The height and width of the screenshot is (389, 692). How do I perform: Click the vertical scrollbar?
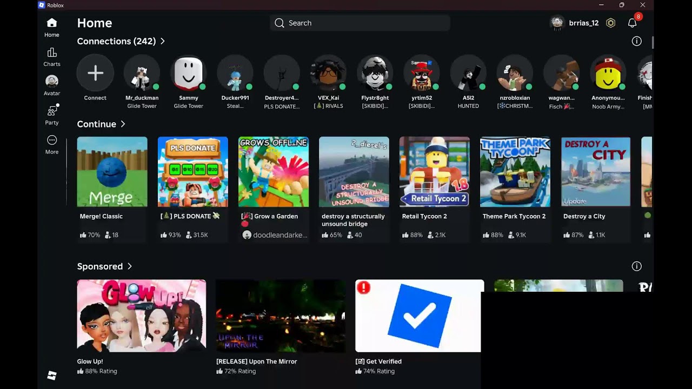(653, 42)
